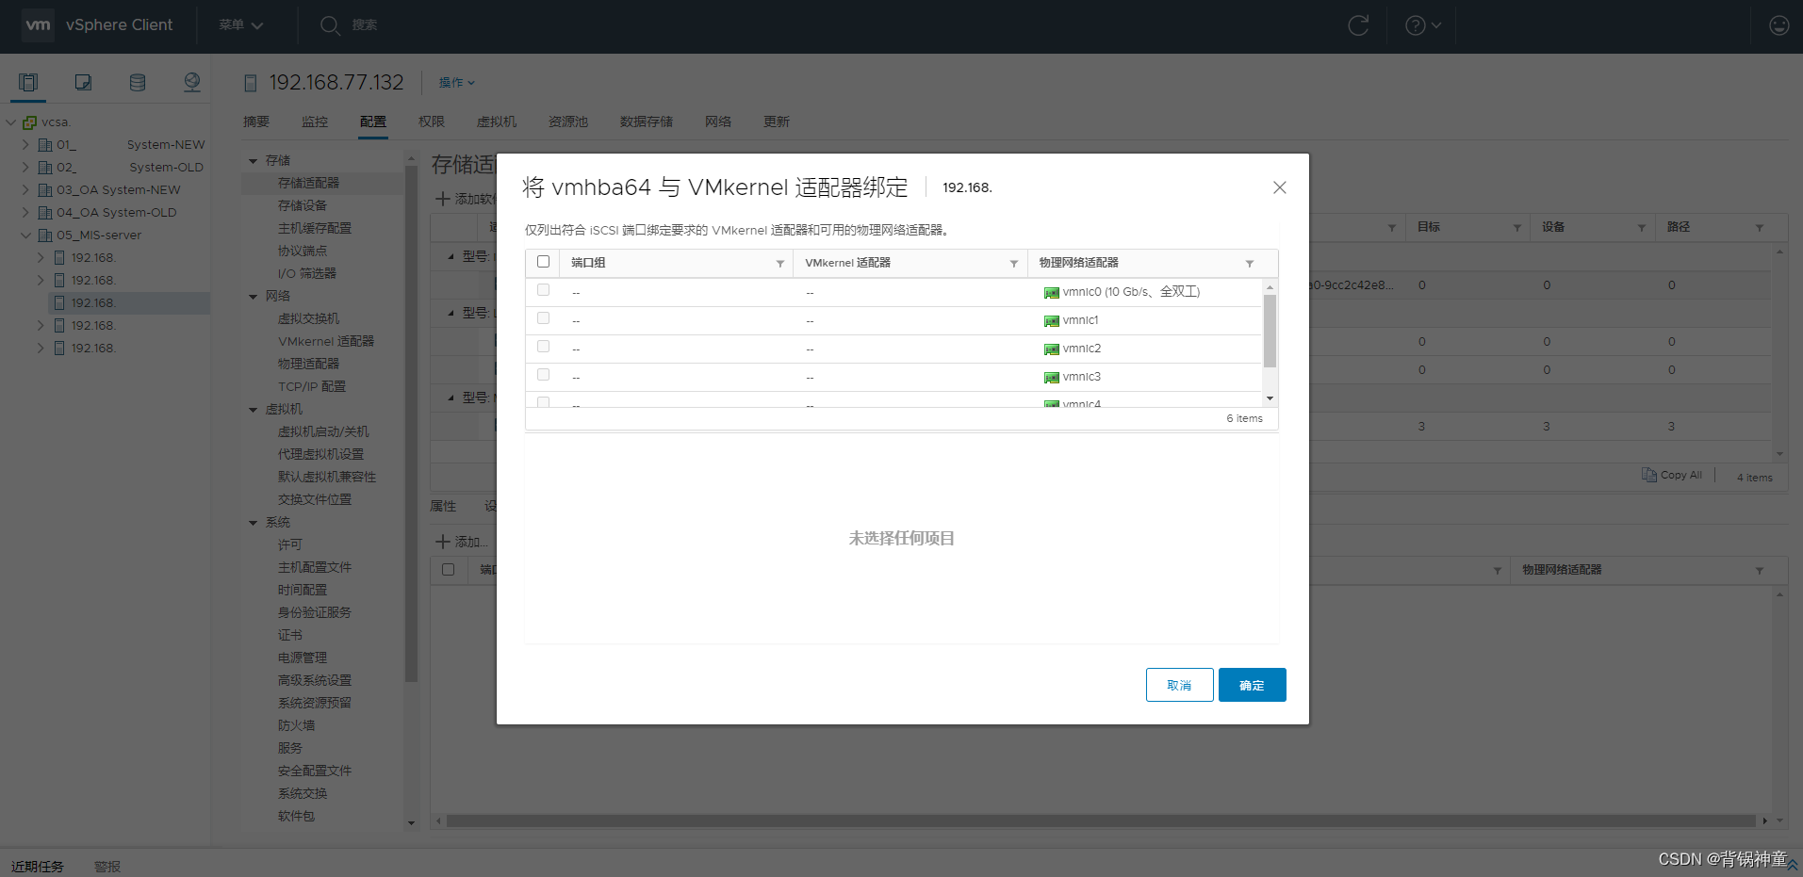The height and width of the screenshot is (877, 1803).
Task: Collapse the 05_MIS-server cluster node
Action: click(25, 235)
